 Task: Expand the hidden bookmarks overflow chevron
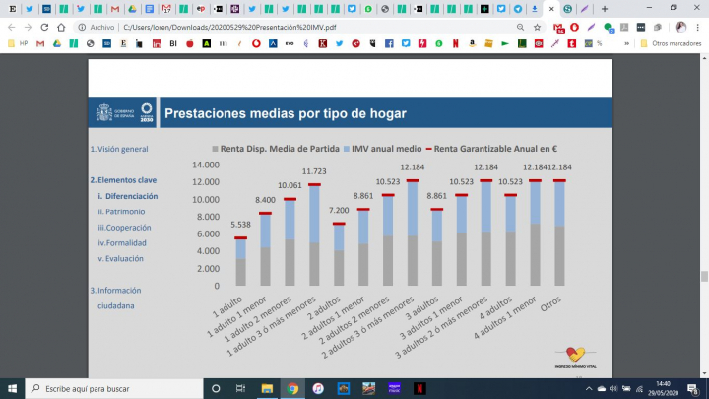tap(626, 43)
